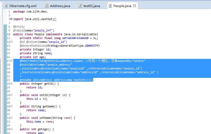
Task: Click the "people_inf" table name string
Action: point(42,31)
